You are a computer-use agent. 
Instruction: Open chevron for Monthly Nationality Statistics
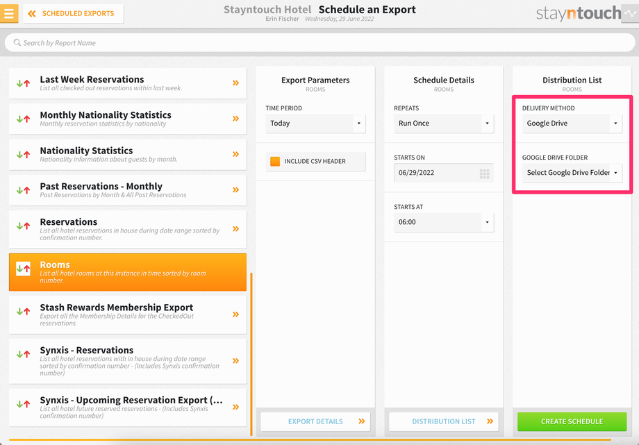235,119
